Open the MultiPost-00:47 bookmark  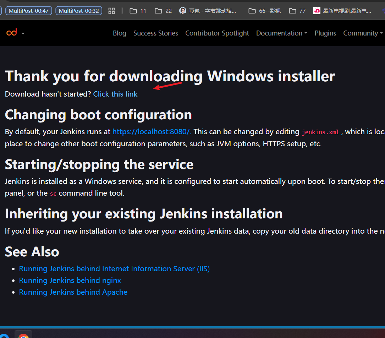28,11
